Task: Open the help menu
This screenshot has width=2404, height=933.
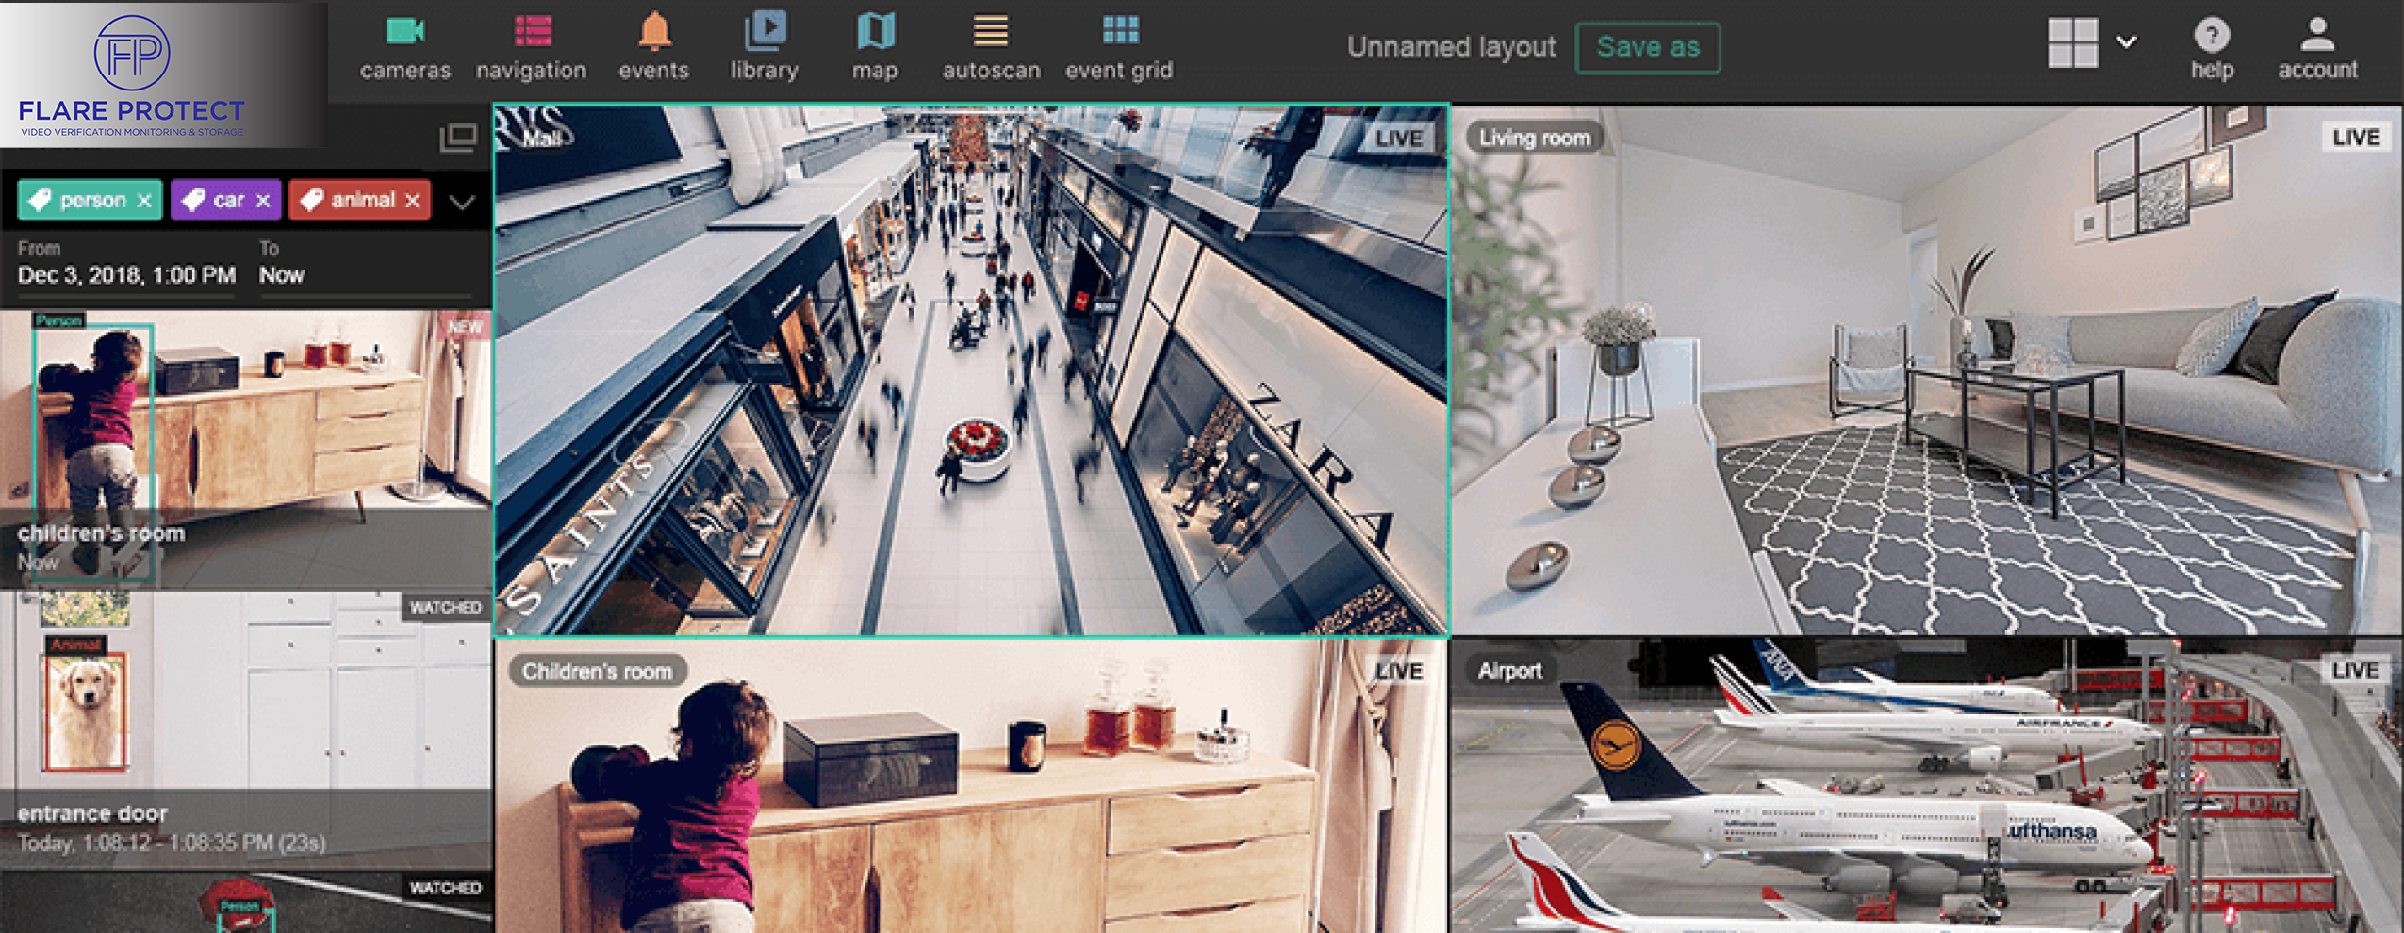Action: (x=2212, y=49)
